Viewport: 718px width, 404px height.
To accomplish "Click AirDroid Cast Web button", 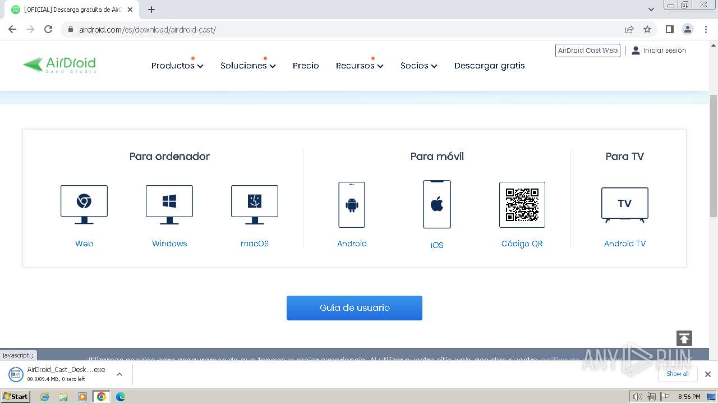I will 588,50.
